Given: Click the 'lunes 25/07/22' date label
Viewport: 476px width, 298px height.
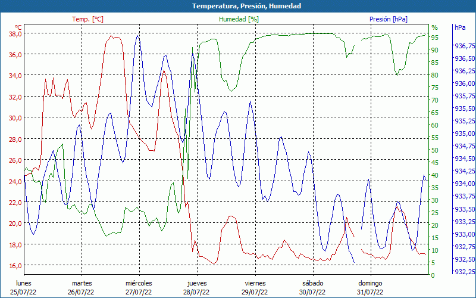Looking at the screenshot, I should (x=23, y=288).
